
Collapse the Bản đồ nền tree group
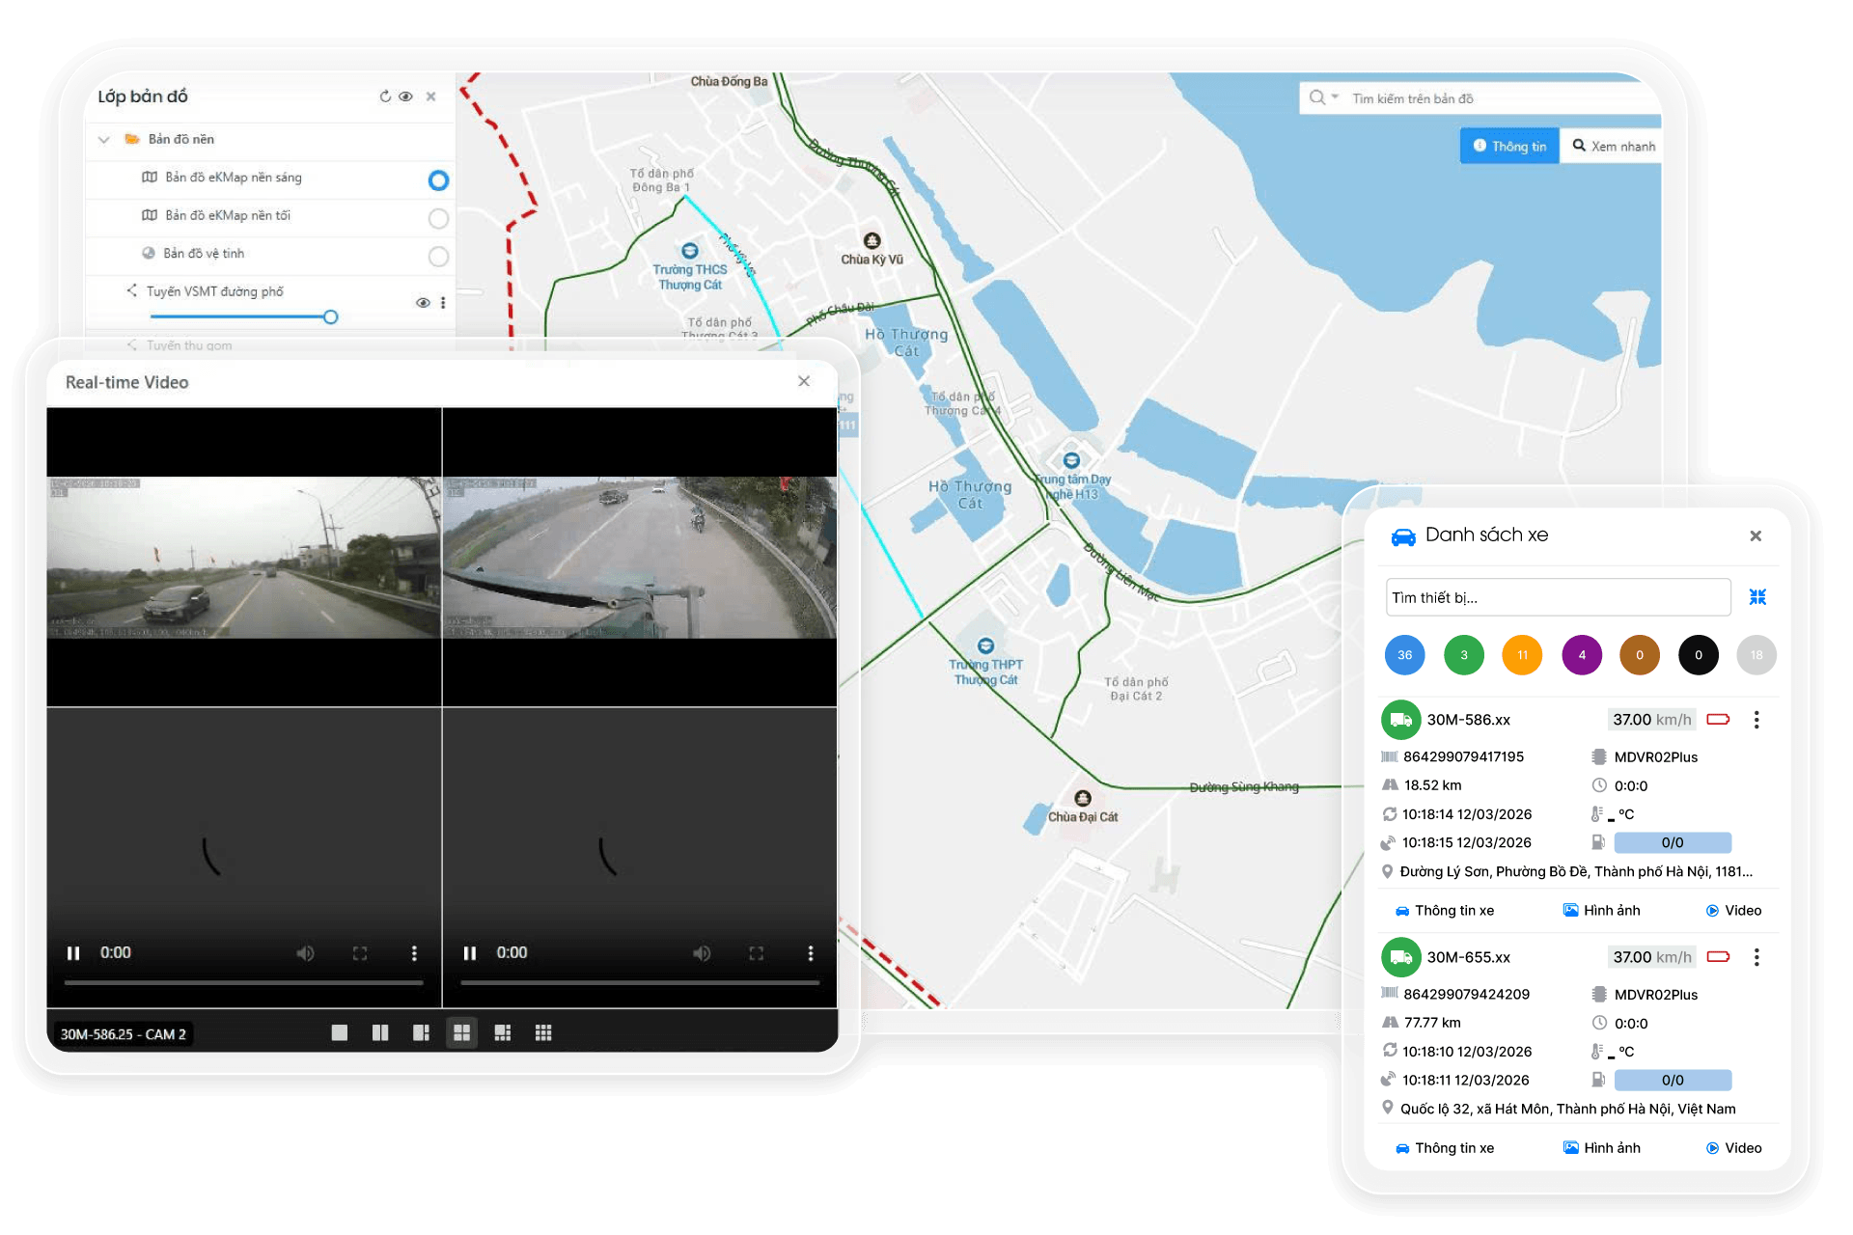pyautogui.click(x=104, y=140)
